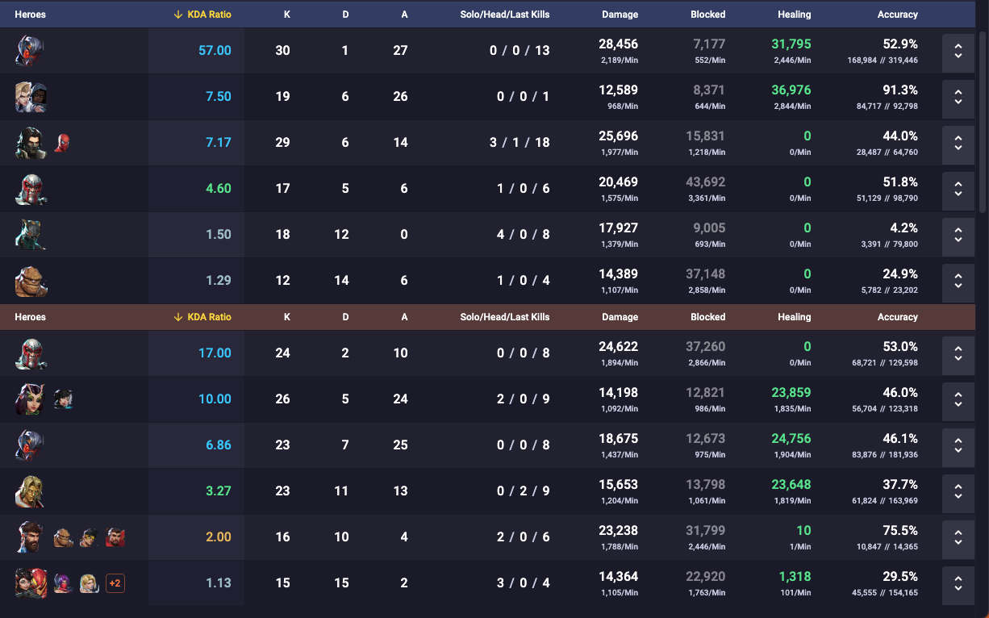Sort the lower table by Damage

pos(620,317)
